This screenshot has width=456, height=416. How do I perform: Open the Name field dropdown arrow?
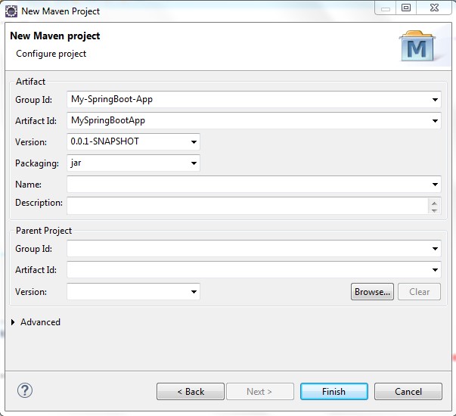[x=435, y=184]
